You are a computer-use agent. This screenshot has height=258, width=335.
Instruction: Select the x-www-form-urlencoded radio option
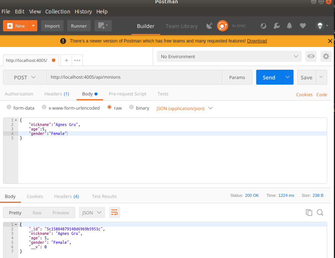click(44, 108)
